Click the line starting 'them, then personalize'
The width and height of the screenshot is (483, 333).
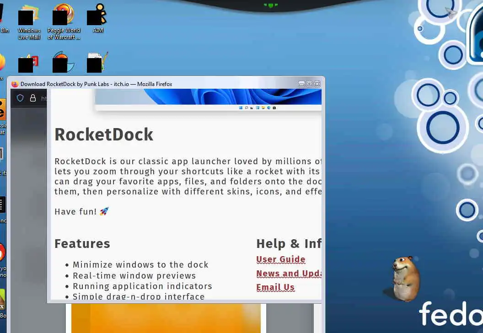pyautogui.click(x=188, y=192)
